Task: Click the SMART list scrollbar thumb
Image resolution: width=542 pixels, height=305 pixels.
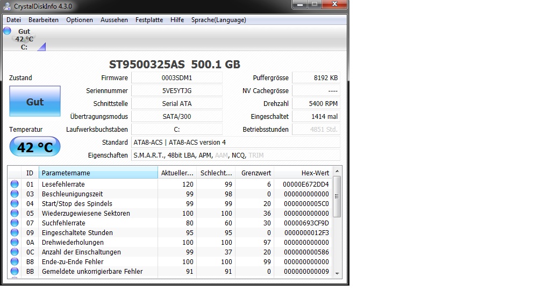Action: click(x=337, y=196)
